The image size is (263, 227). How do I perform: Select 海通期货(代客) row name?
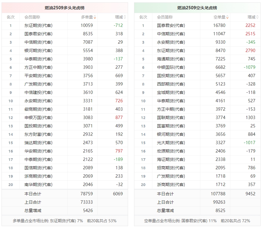[x=171, y=59]
